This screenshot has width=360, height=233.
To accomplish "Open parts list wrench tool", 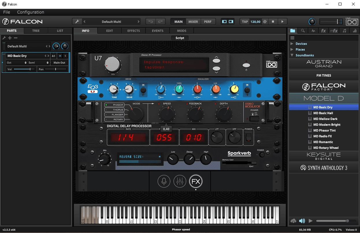I will pos(4,38).
